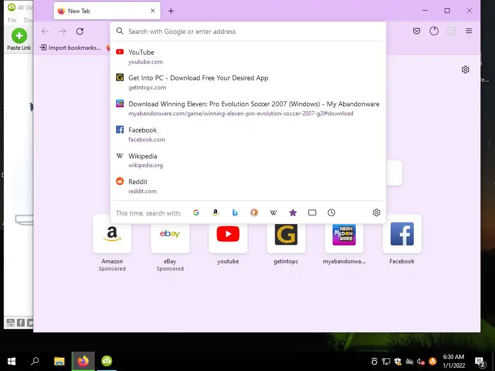This screenshot has height=371, width=495.
Task: Select the Get Into PC suggestion
Action: pyautogui.click(x=248, y=82)
